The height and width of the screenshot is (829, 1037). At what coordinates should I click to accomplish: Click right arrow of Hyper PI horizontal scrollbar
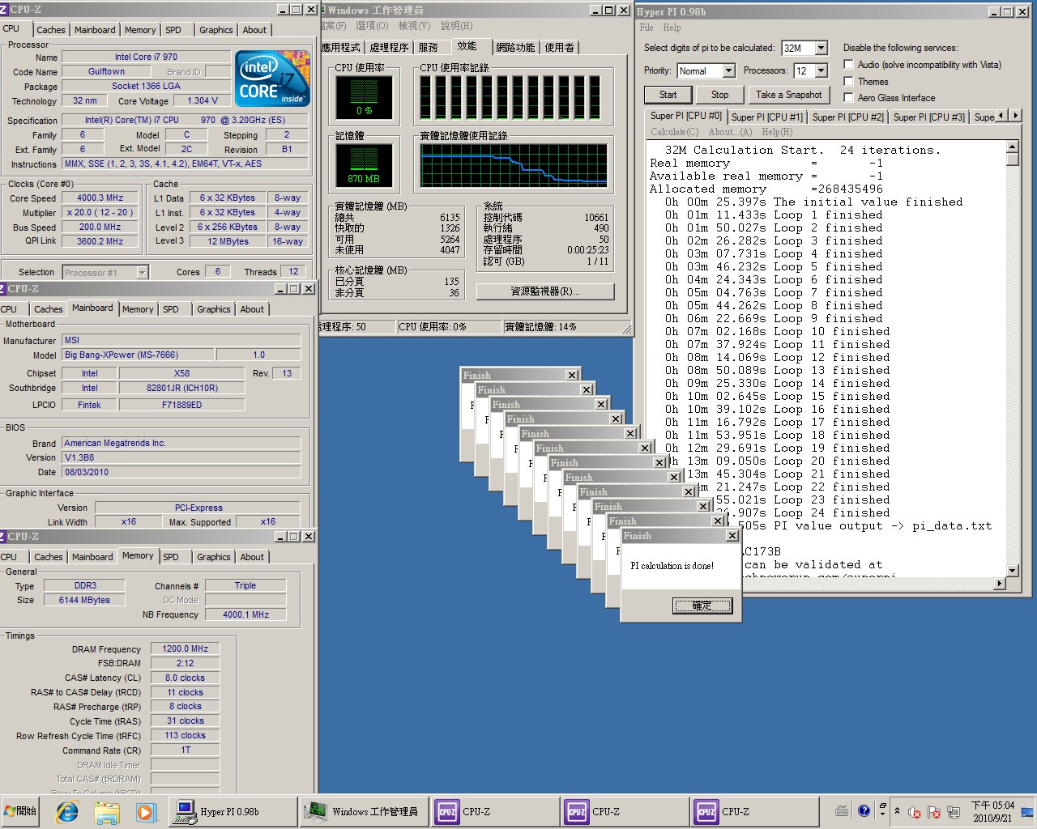1000,583
